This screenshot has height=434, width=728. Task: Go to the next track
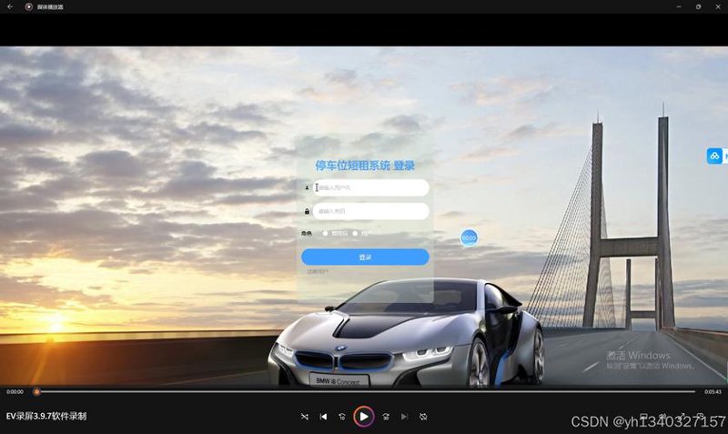[x=404, y=417]
